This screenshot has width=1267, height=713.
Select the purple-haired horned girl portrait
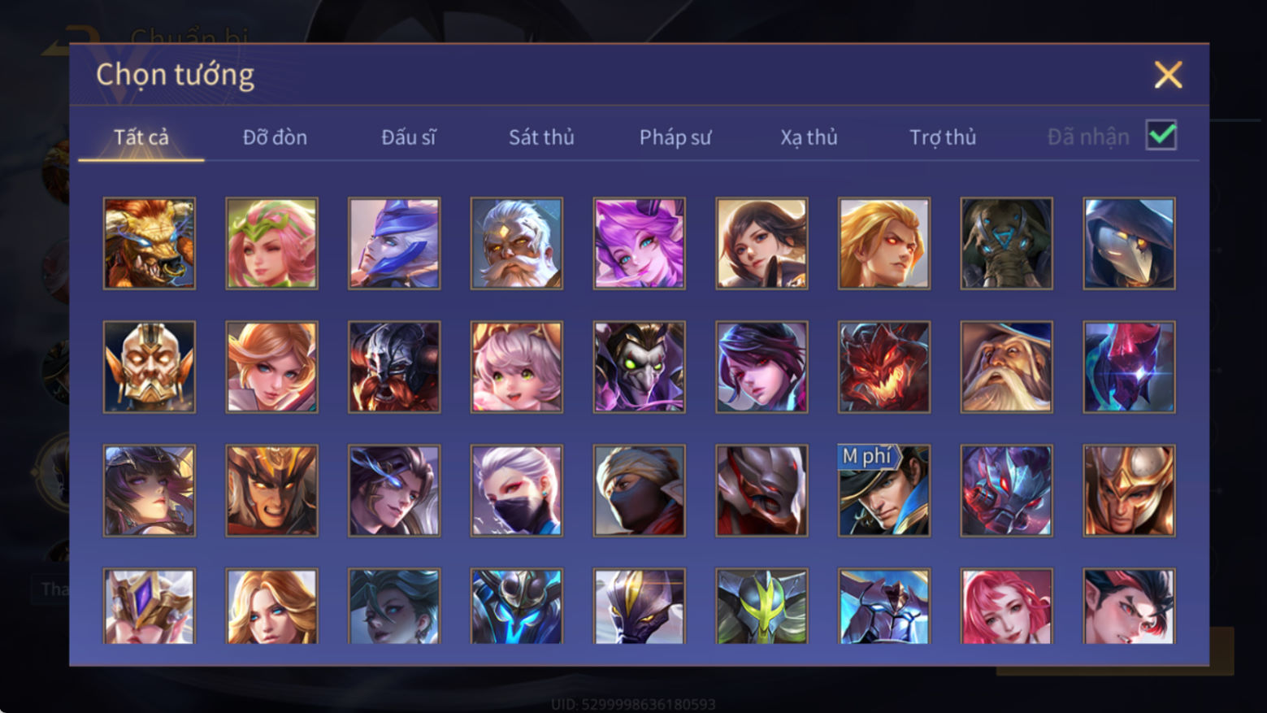pyautogui.click(x=639, y=243)
